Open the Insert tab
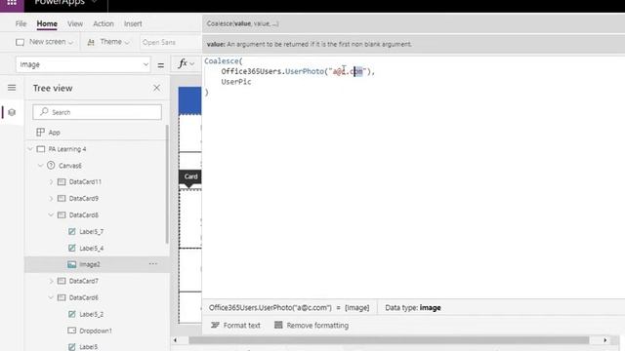Screen dimensions: 625x351 pos(133,23)
